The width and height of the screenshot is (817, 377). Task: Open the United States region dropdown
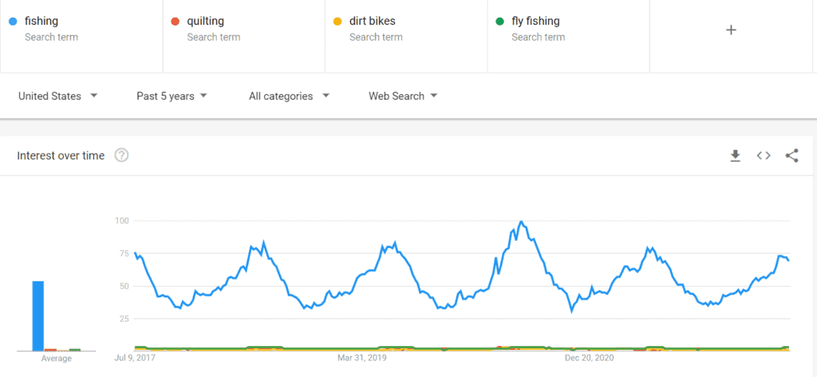pyautogui.click(x=57, y=96)
